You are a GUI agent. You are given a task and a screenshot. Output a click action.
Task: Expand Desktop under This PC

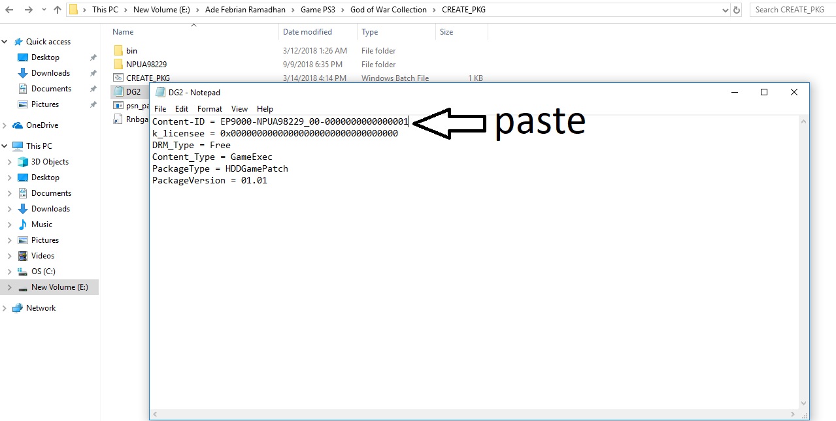pos(9,178)
